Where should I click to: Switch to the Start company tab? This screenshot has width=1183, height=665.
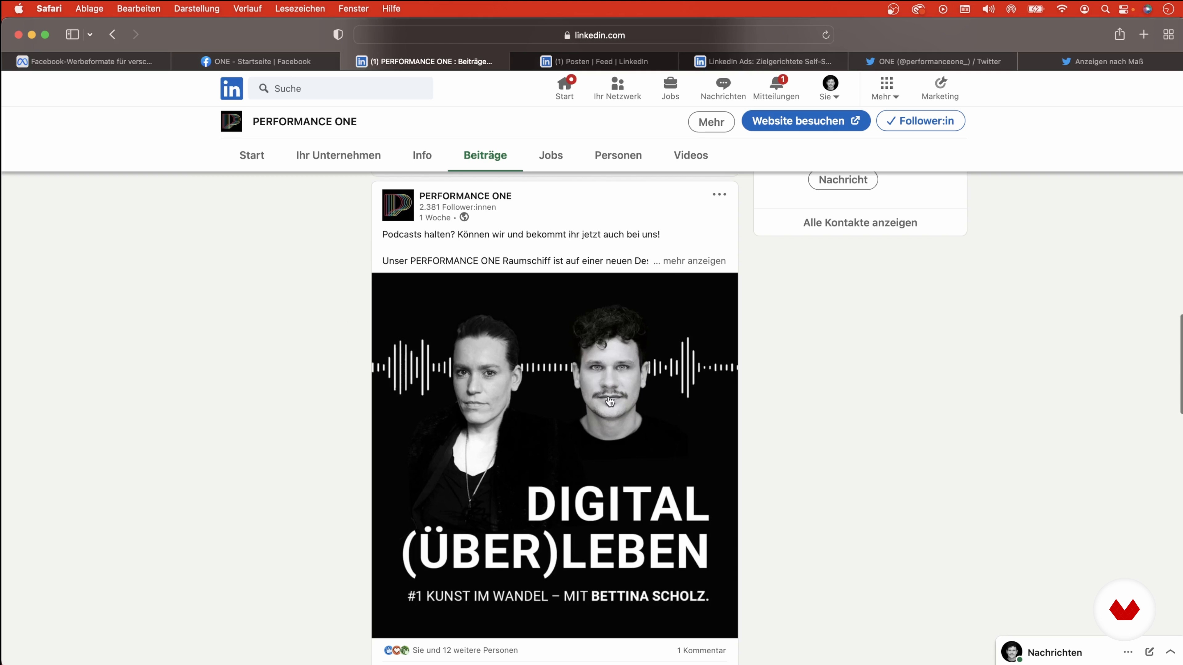[x=252, y=155]
